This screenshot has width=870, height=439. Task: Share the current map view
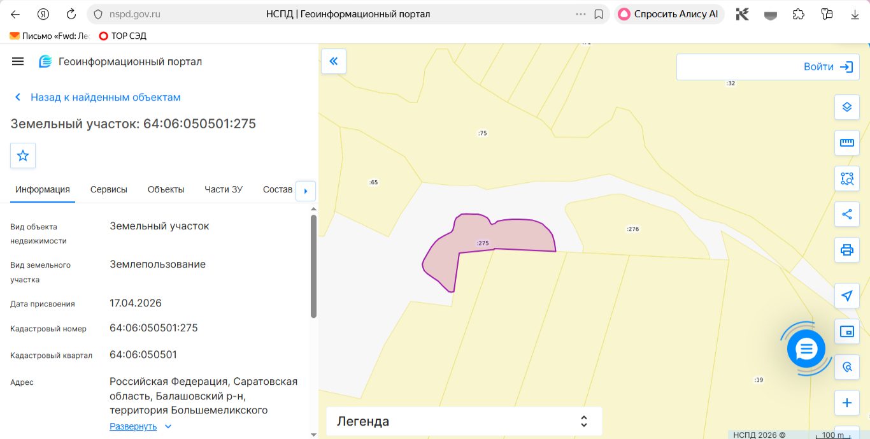pyautogui.click(x=846, y=214)
